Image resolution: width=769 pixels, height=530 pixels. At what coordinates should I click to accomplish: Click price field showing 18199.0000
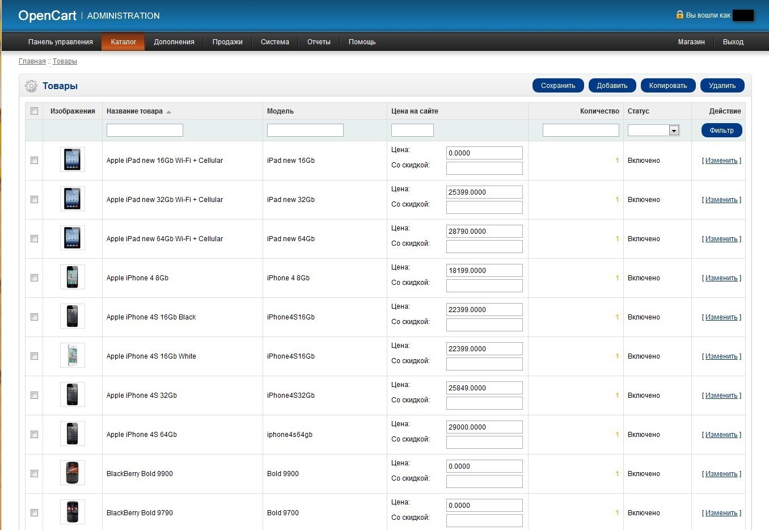[x=484, y=271]
